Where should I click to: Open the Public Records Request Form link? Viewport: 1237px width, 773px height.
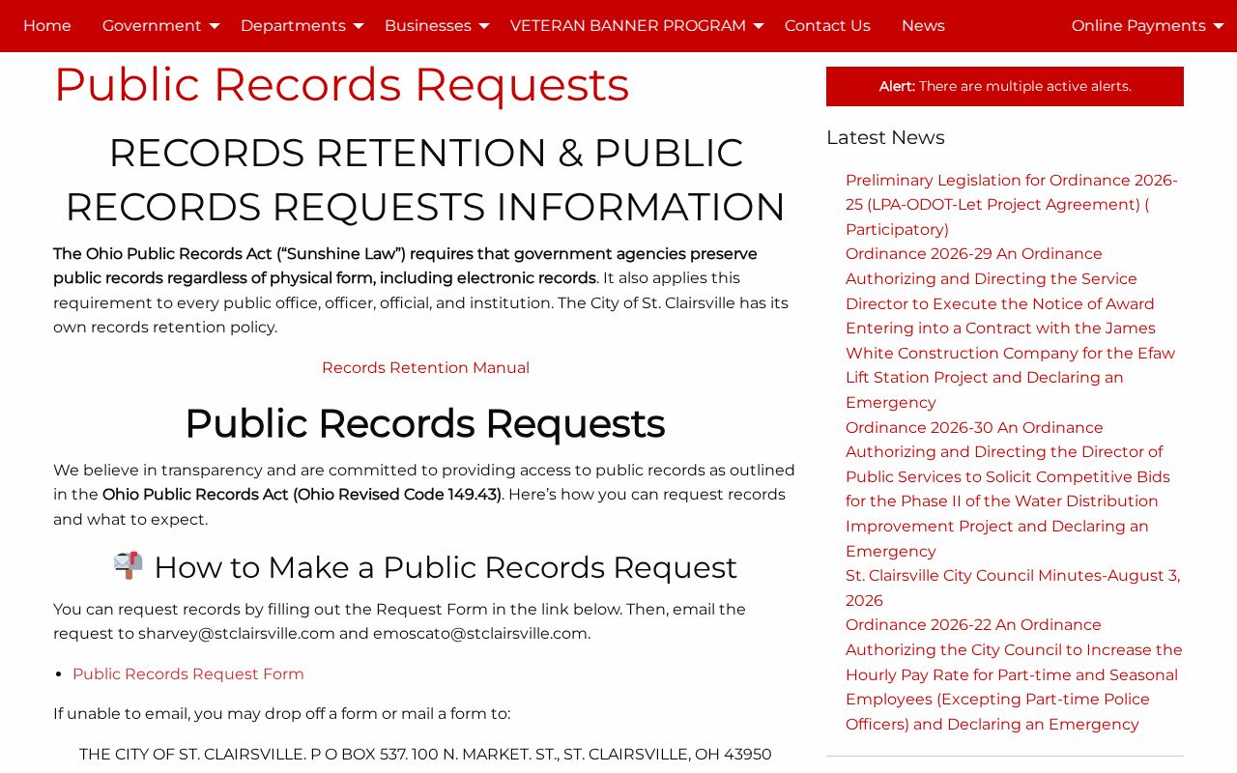coord(188,674)
